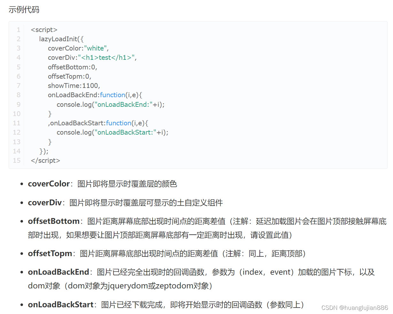Click the bold onLoadBackEnd parameter name
The height and width of the screenshot is (314, 393).
tap(58, 272)
